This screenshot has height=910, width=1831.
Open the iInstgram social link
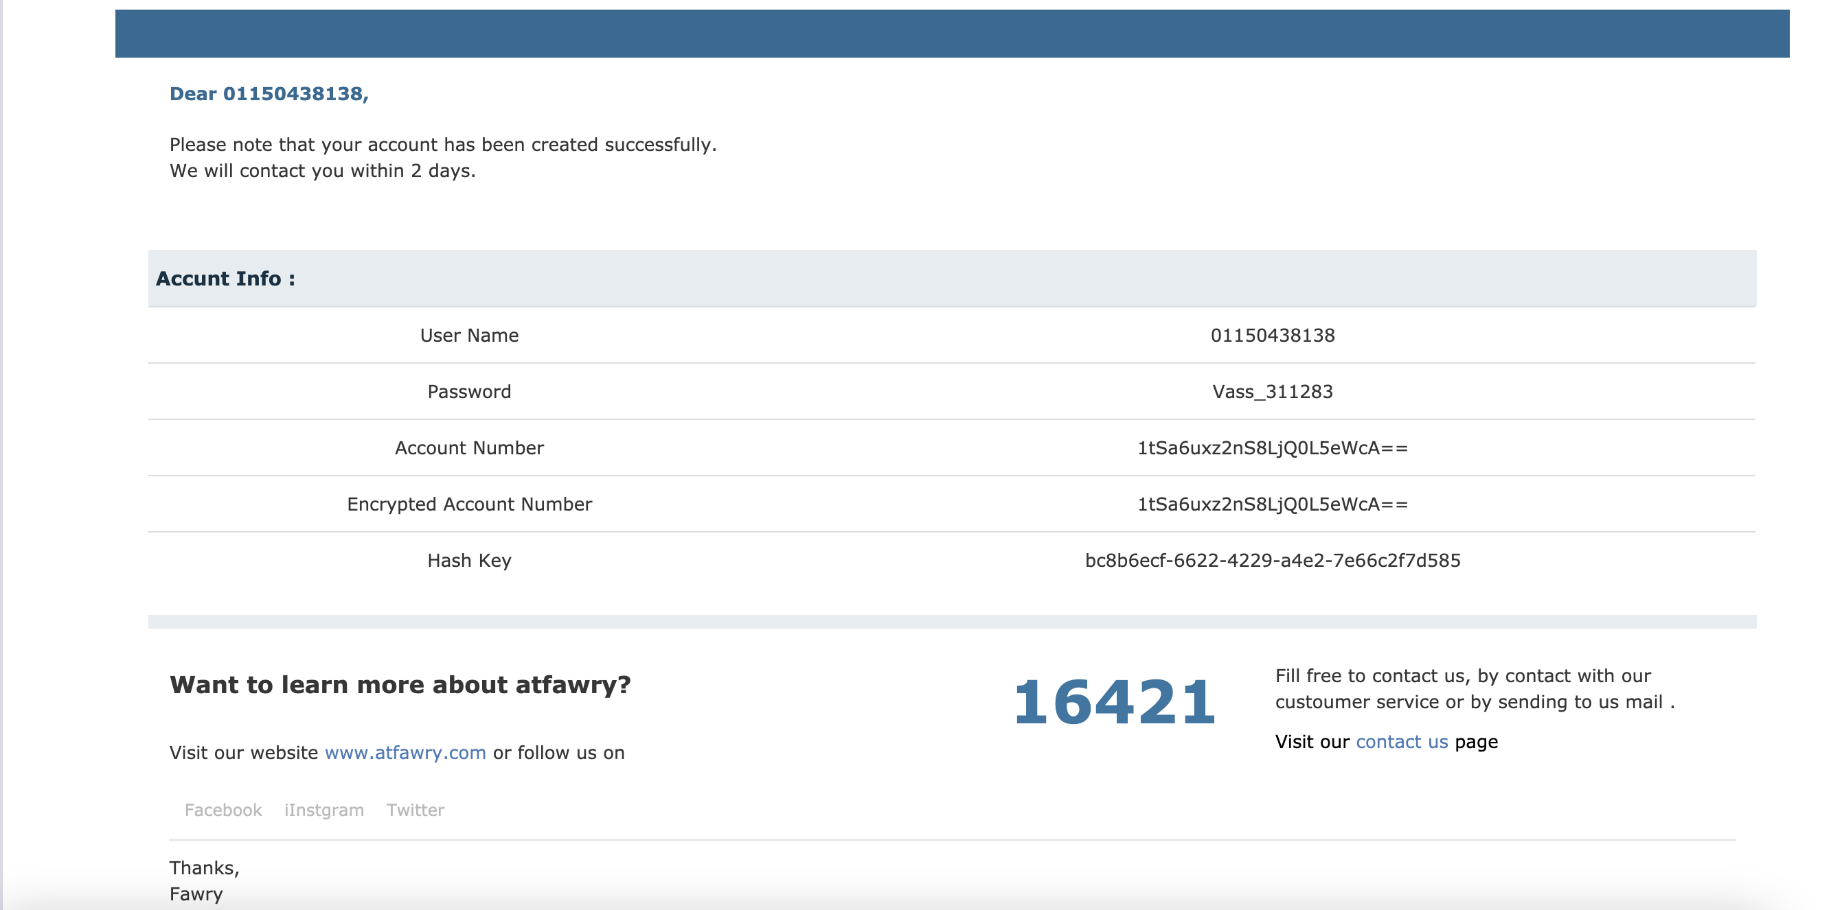324,810
